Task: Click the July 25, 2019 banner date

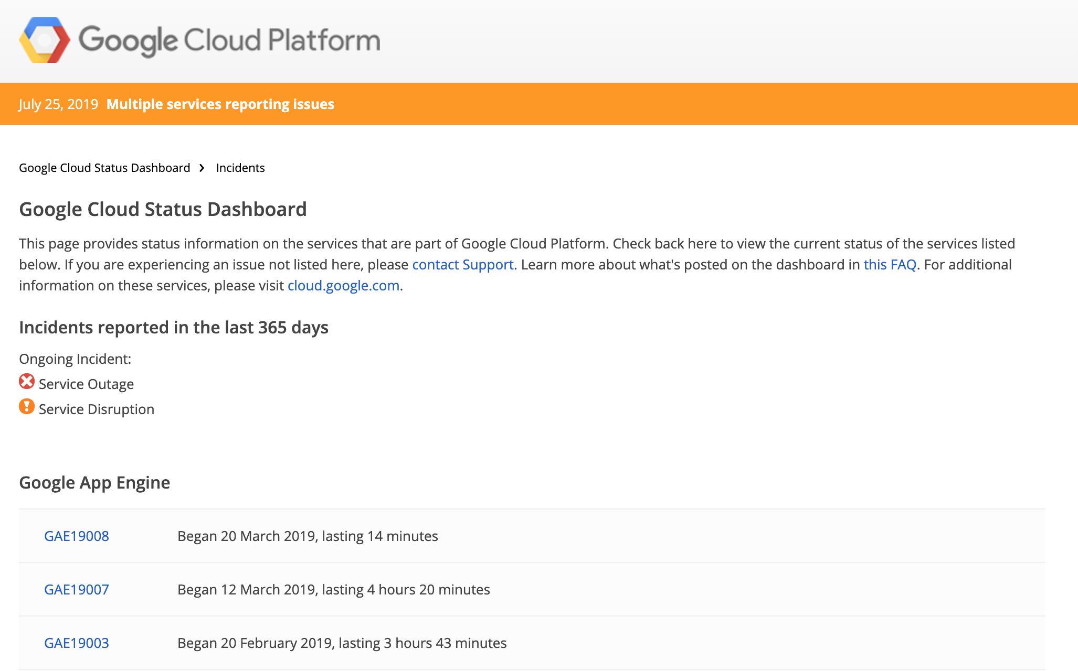Action: [x=58, y=104]
